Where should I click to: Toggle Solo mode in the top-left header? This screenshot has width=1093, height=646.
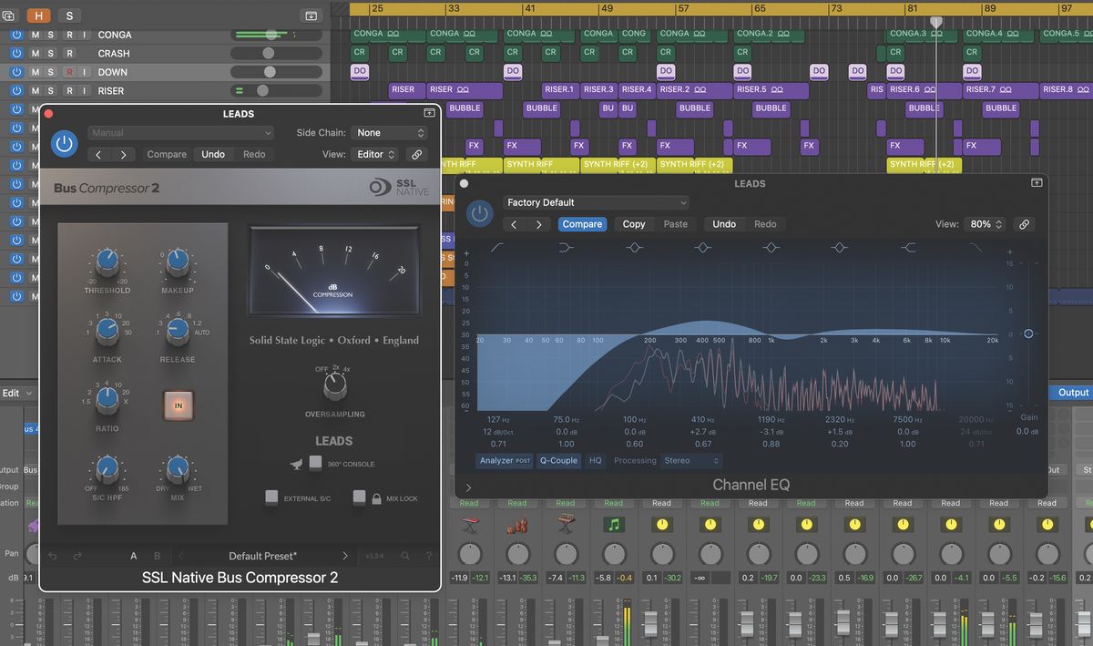[68, 15]
